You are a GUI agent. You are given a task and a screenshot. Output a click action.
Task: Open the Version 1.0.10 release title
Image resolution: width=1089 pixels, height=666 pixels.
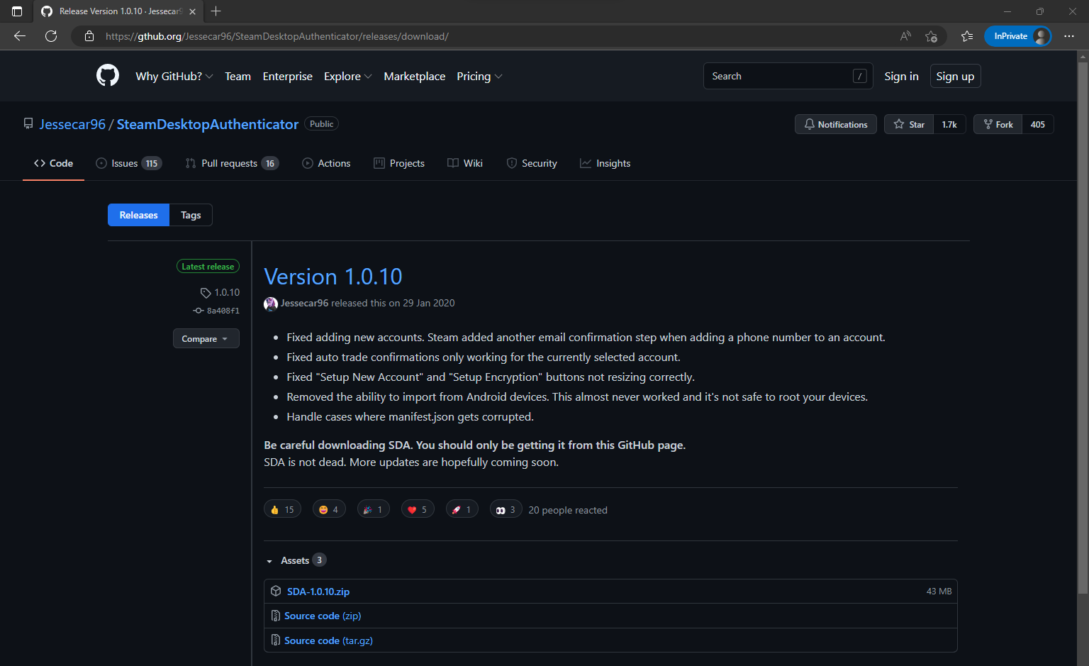(x=333, y=277)
